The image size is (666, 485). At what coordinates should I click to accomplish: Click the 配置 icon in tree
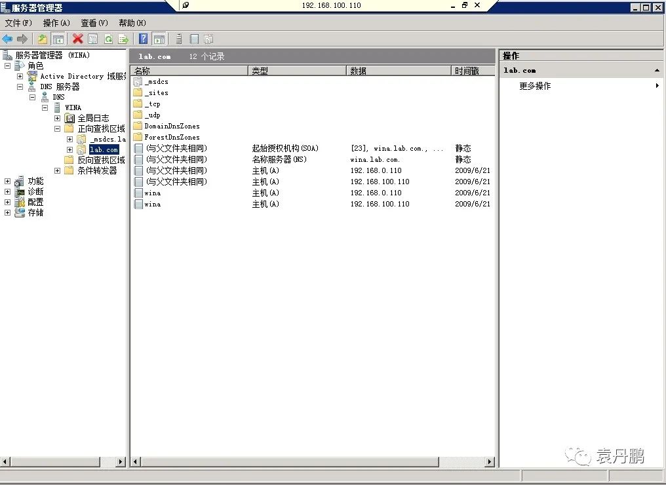click(x=20, y=202)
